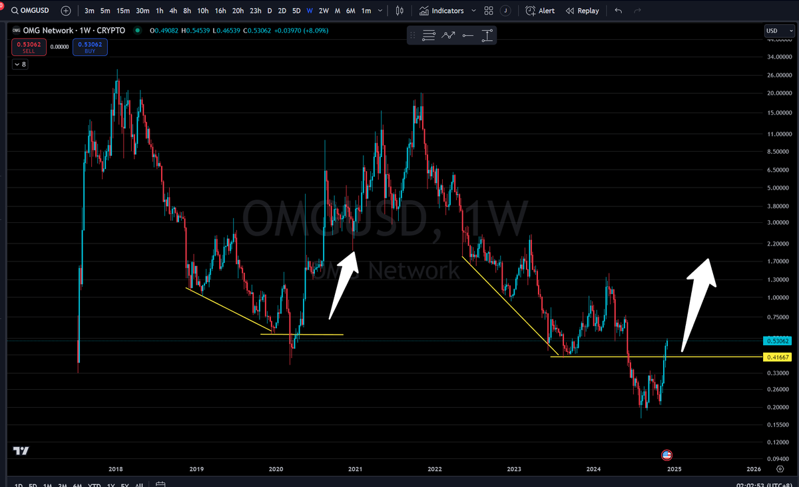
Task: Click the OMG Network 1W CRYPTO title
Action: point(73,30)
